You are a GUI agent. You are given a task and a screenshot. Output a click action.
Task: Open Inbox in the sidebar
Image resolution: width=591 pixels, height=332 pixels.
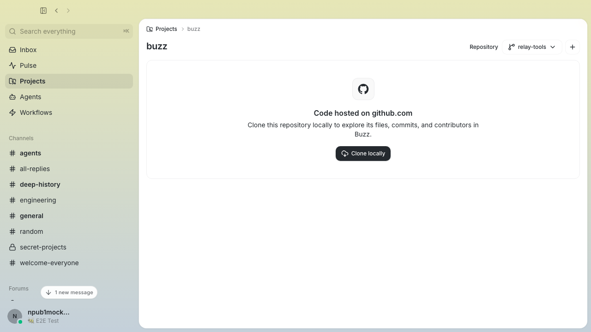click(x=69, y=50)
